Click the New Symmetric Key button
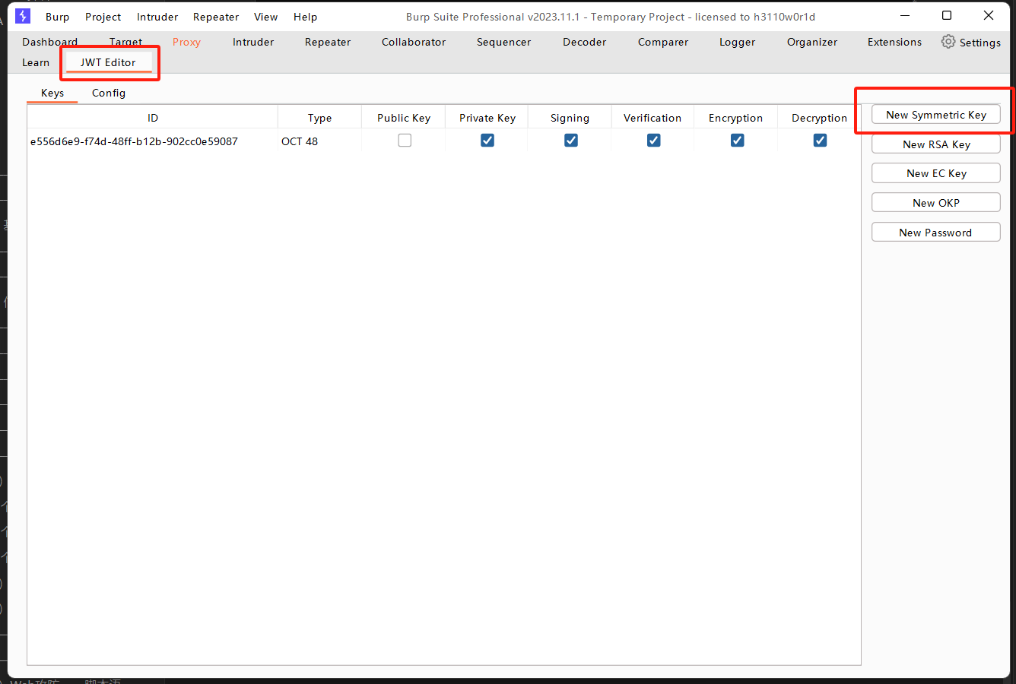 pos(936,115)
